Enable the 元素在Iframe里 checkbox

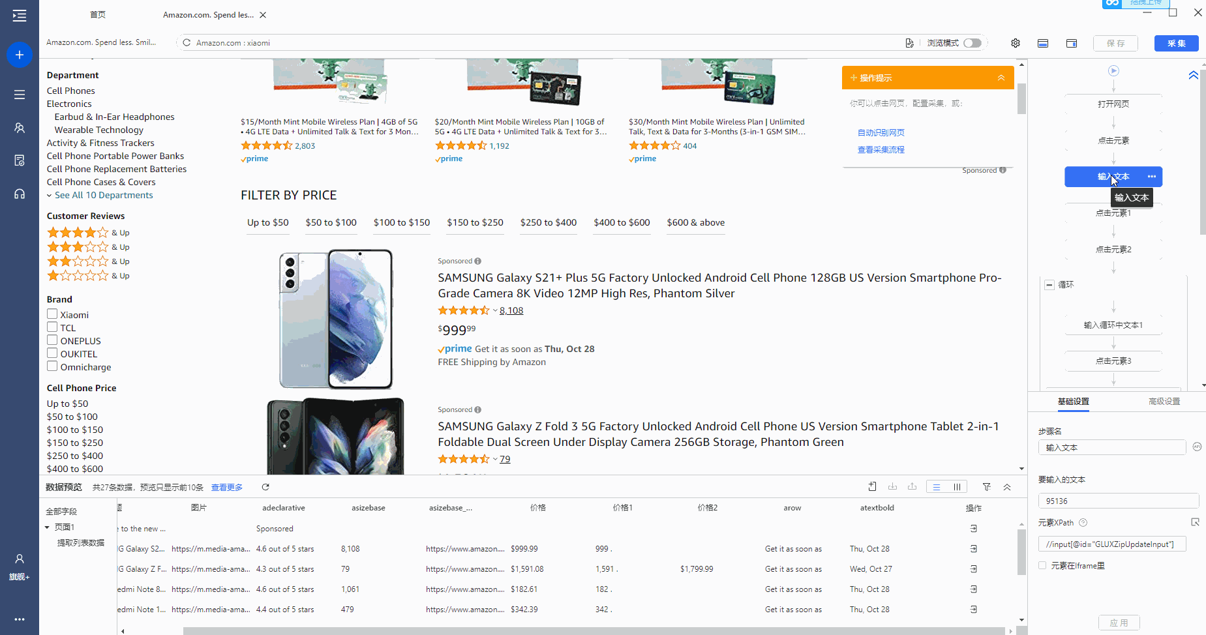coord(1042,566)
